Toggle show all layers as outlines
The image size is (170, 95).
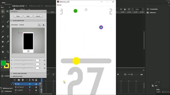[x=29, y=80]
